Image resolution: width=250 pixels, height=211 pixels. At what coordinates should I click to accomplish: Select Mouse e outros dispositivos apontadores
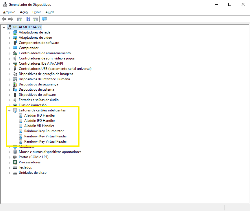point(50,152)
